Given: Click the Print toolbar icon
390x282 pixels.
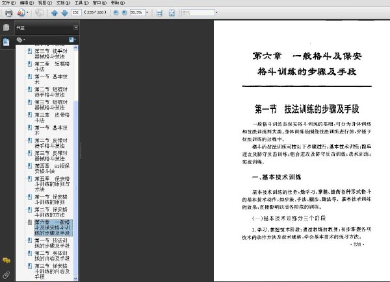Looking at the screenshot, I should click(x=8, y=12).
